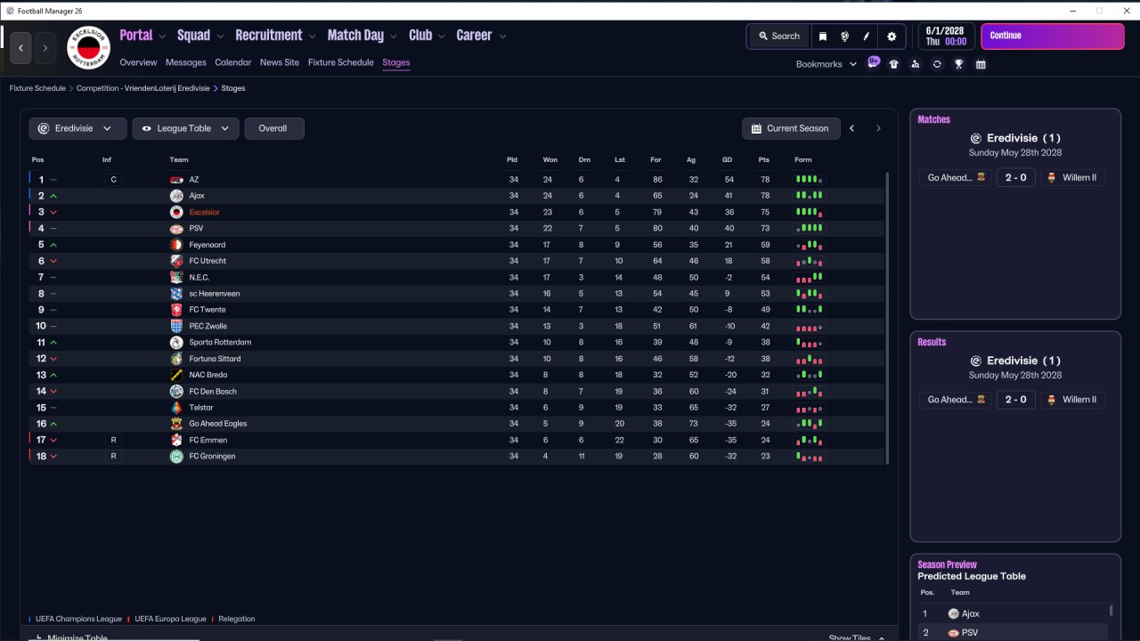The image size is (1140, 641).
Task: Click Fixture Schedule in the breadcrumb
Action: 37,88
